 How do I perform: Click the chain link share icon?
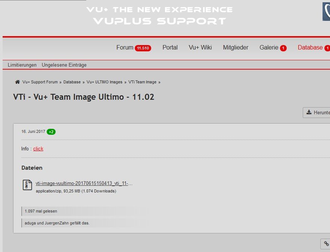click(326, 244)
